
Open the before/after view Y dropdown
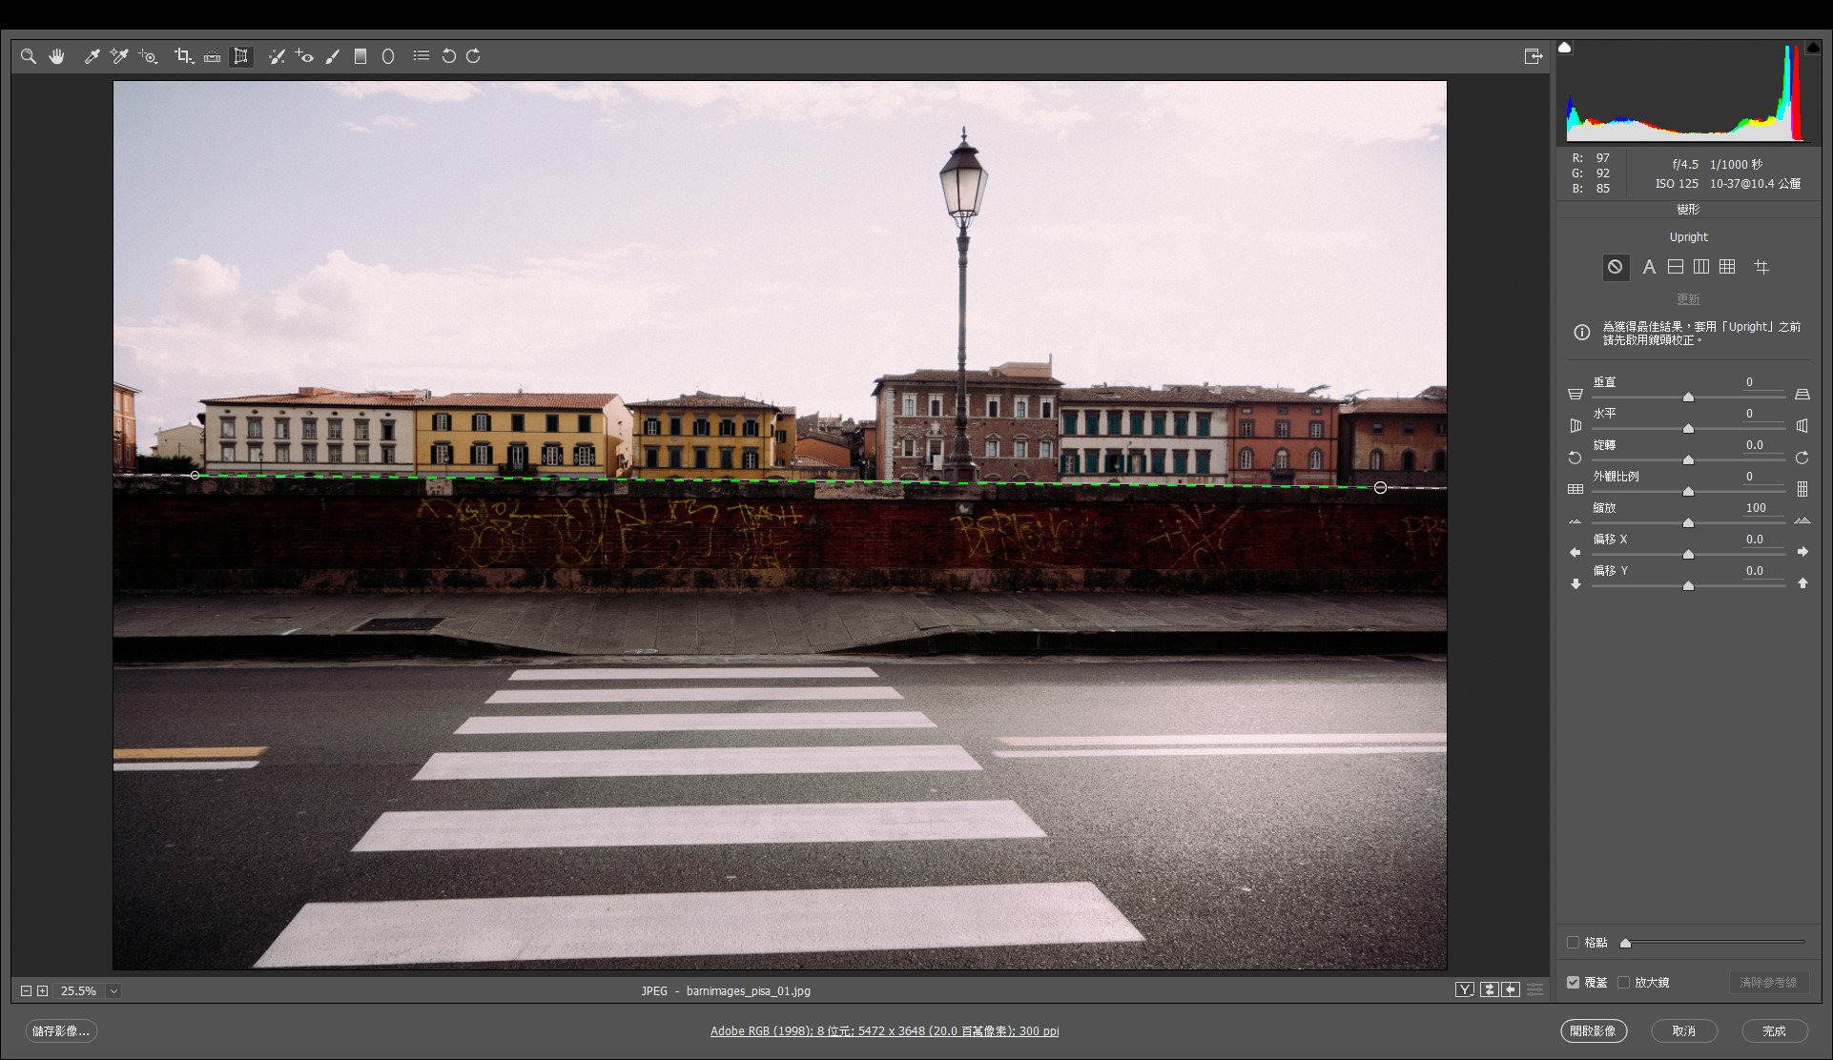tap(1465, 990)
